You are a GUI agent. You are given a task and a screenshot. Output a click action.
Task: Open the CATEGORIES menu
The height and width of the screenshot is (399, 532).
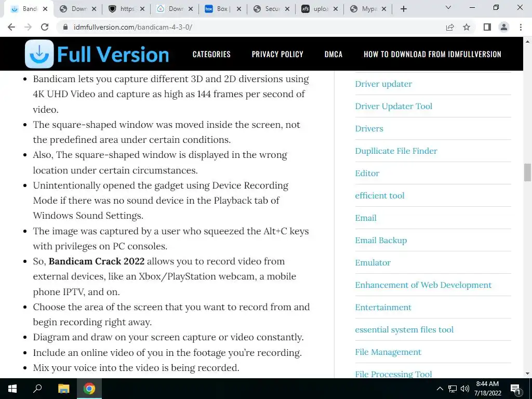[x=211, y=54]
